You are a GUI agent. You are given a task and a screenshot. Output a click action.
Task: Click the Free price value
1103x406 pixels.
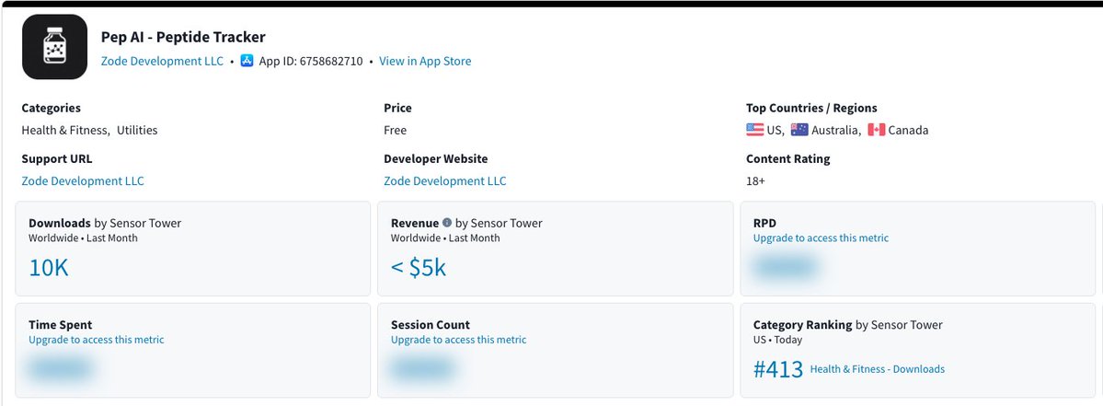tap(396, 130)
